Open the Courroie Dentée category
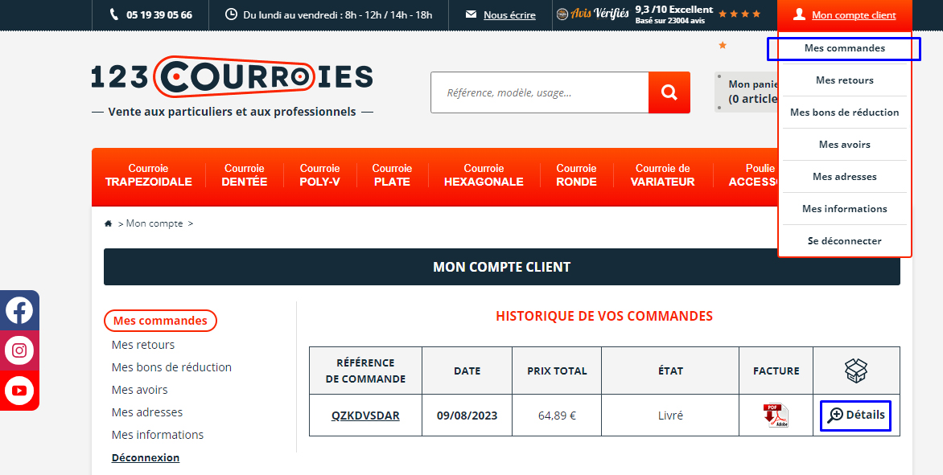943x475 pixels. tap(245, 175)
